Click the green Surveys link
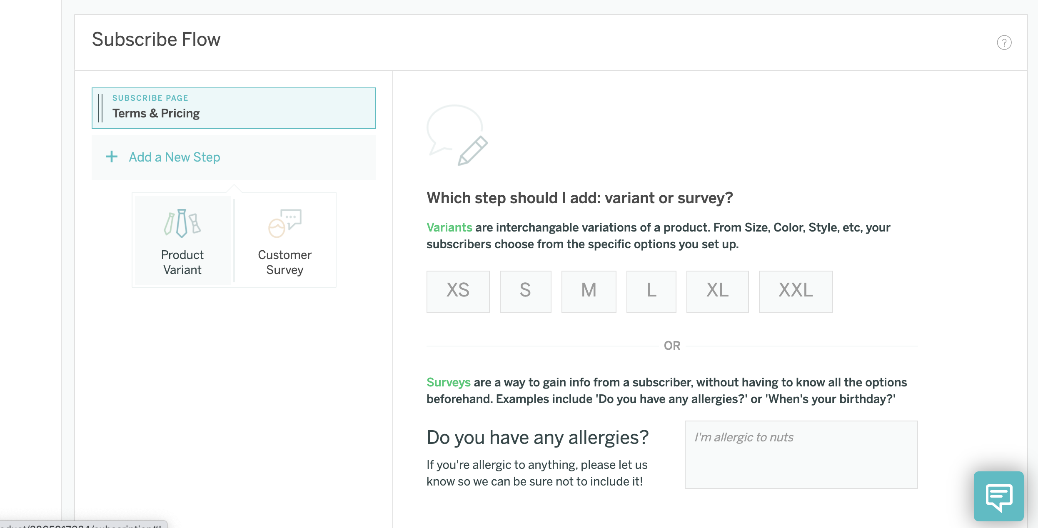 (x=448, y=382)
